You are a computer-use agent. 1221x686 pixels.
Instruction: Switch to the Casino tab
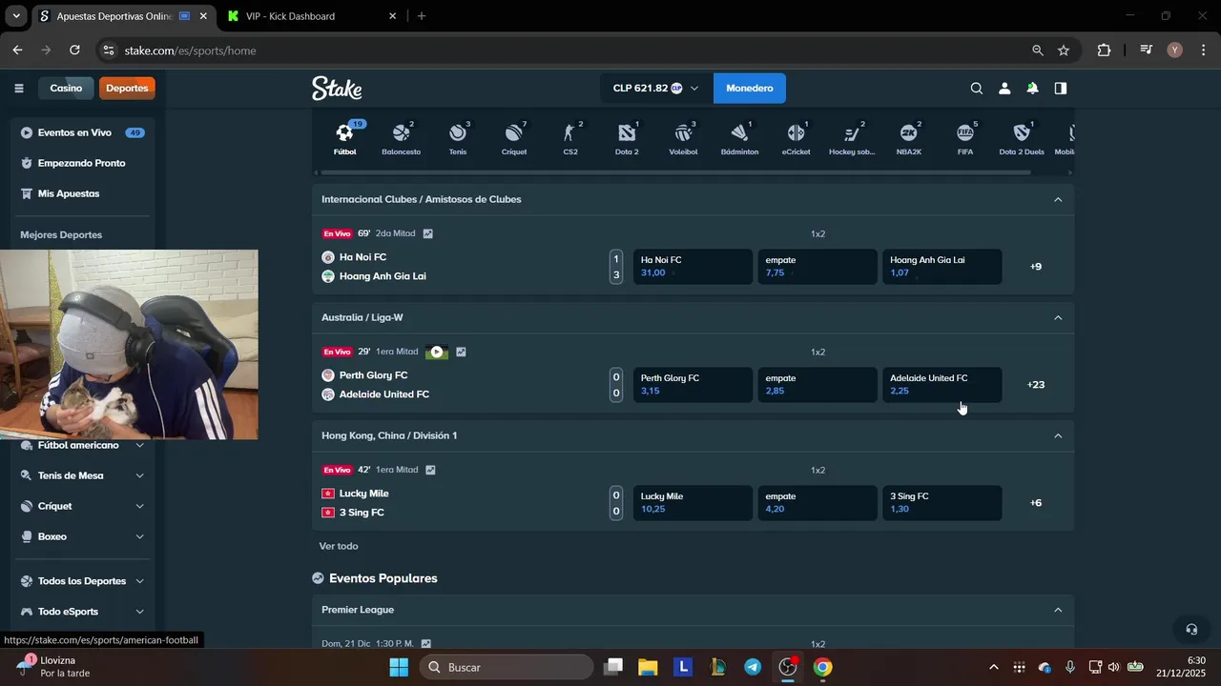click(66, 89)
